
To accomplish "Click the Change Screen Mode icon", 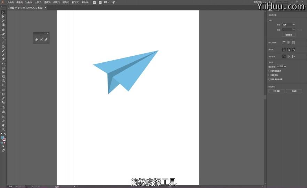I will pos(3,151).
